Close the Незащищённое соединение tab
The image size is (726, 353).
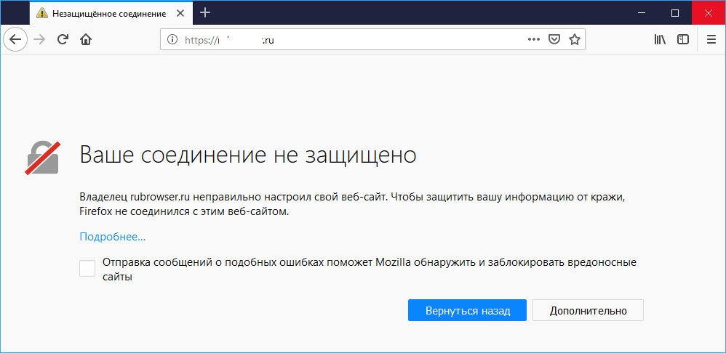[182, 13]
